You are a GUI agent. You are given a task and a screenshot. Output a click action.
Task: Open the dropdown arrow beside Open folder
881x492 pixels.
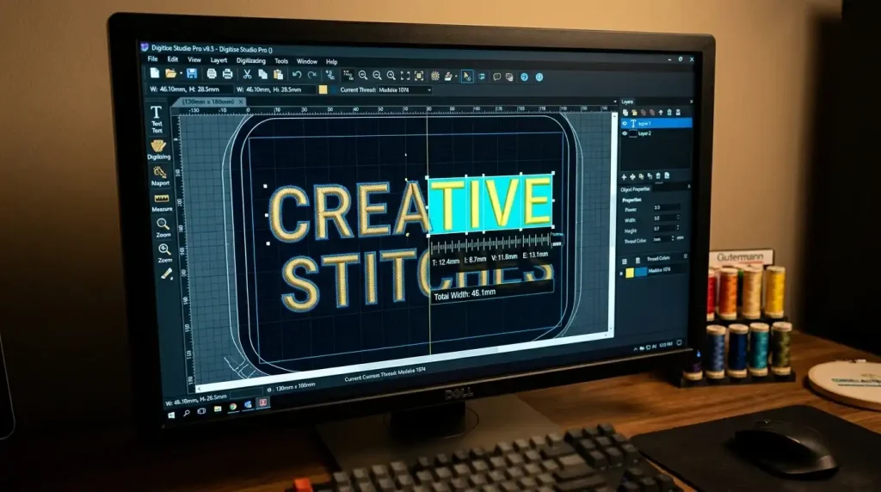181,74
